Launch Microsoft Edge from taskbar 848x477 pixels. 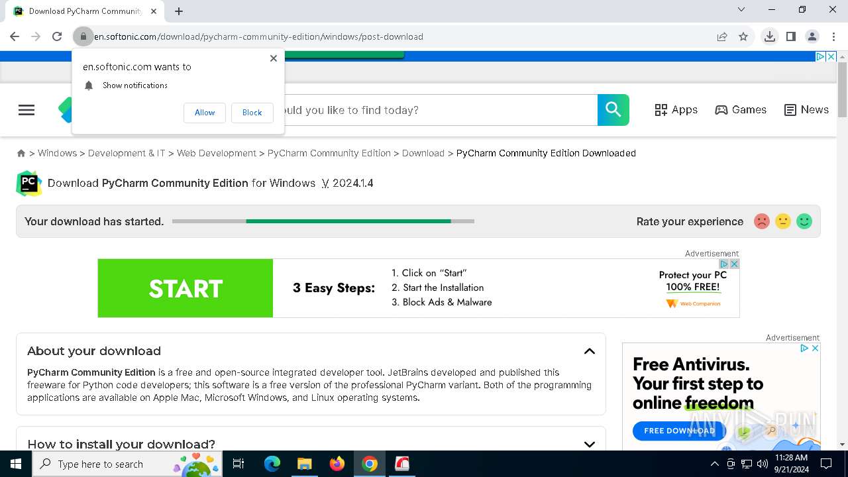(x=272, y=464)
